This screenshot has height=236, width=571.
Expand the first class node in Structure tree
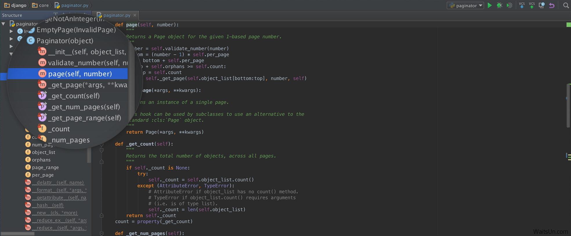(11, 31)
